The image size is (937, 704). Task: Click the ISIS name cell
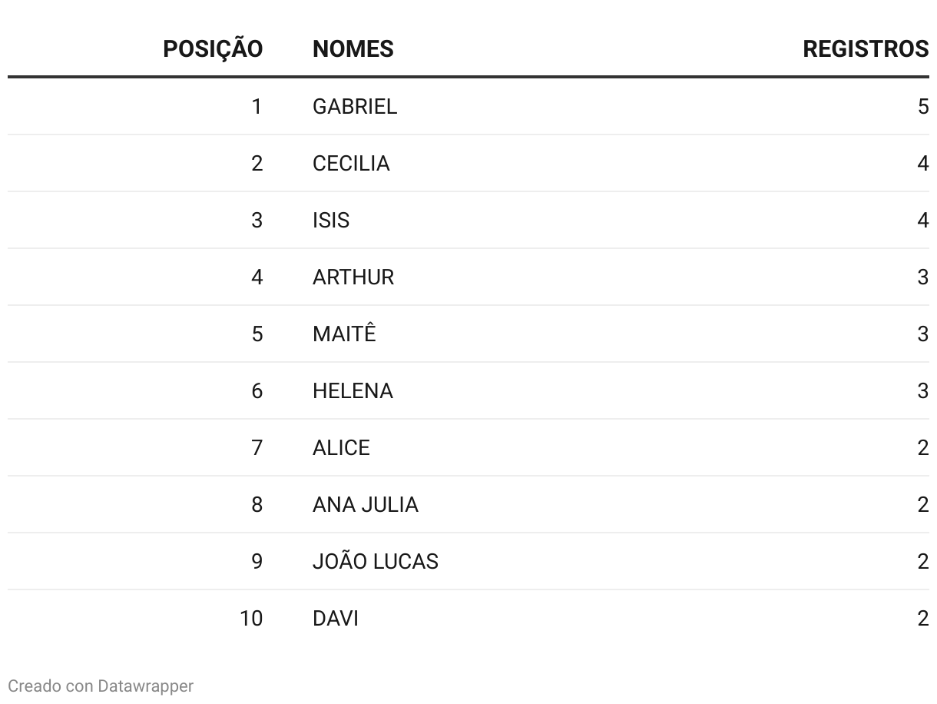pyautogui.click(x=331, y=220)
